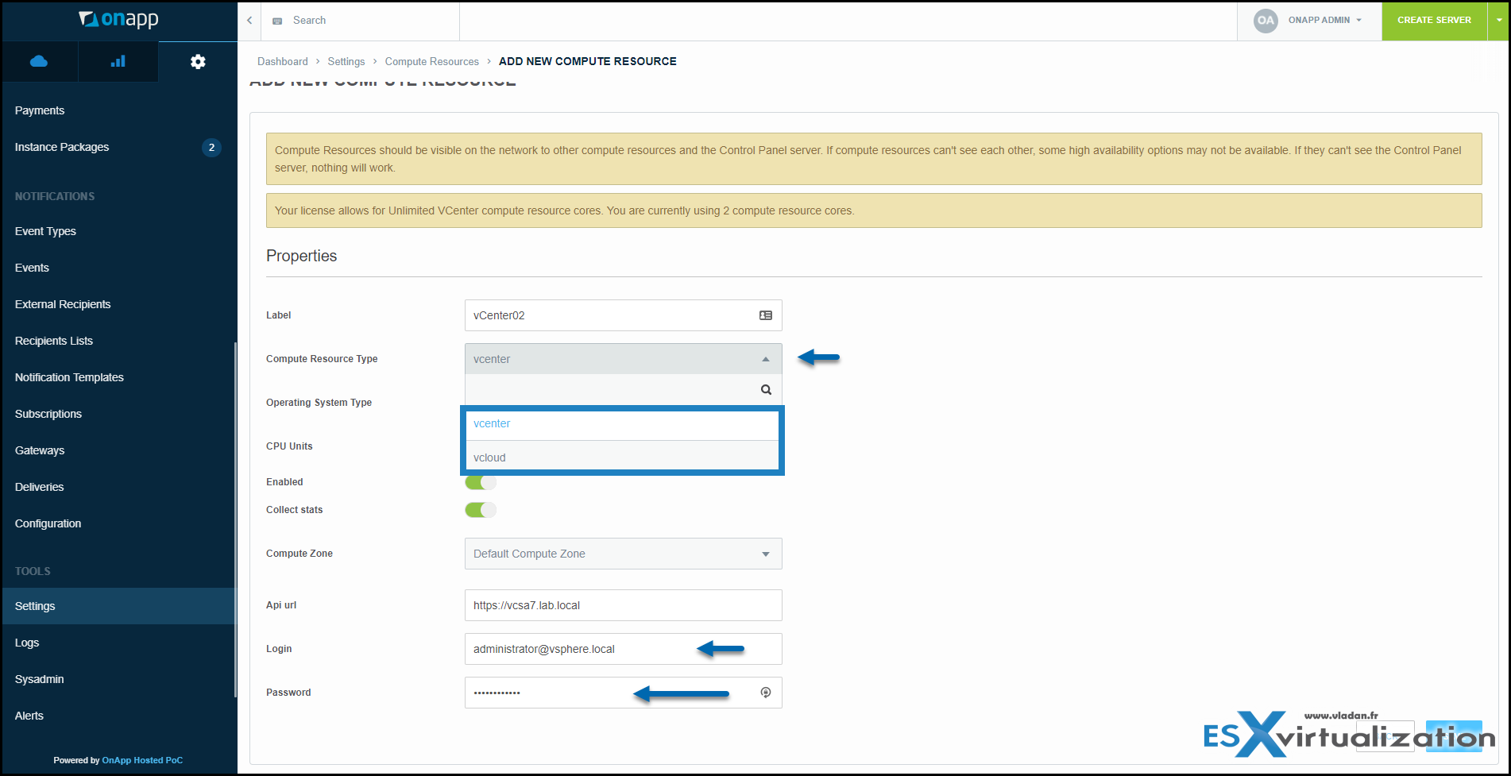This screenshot has width=1511, height=776.
Task: Collapse the Compute Resource Type dropdown
Action: [624, 359]
